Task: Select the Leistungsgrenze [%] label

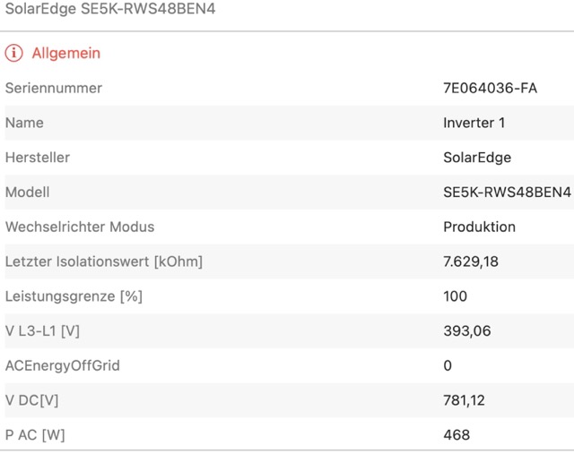Action: point(74,296)
